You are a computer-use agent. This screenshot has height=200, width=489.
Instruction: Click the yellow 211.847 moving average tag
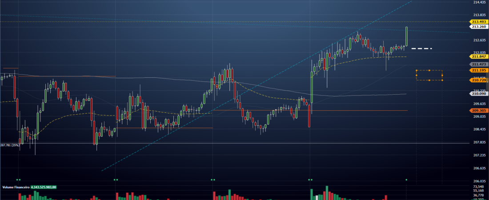[479, 56]
